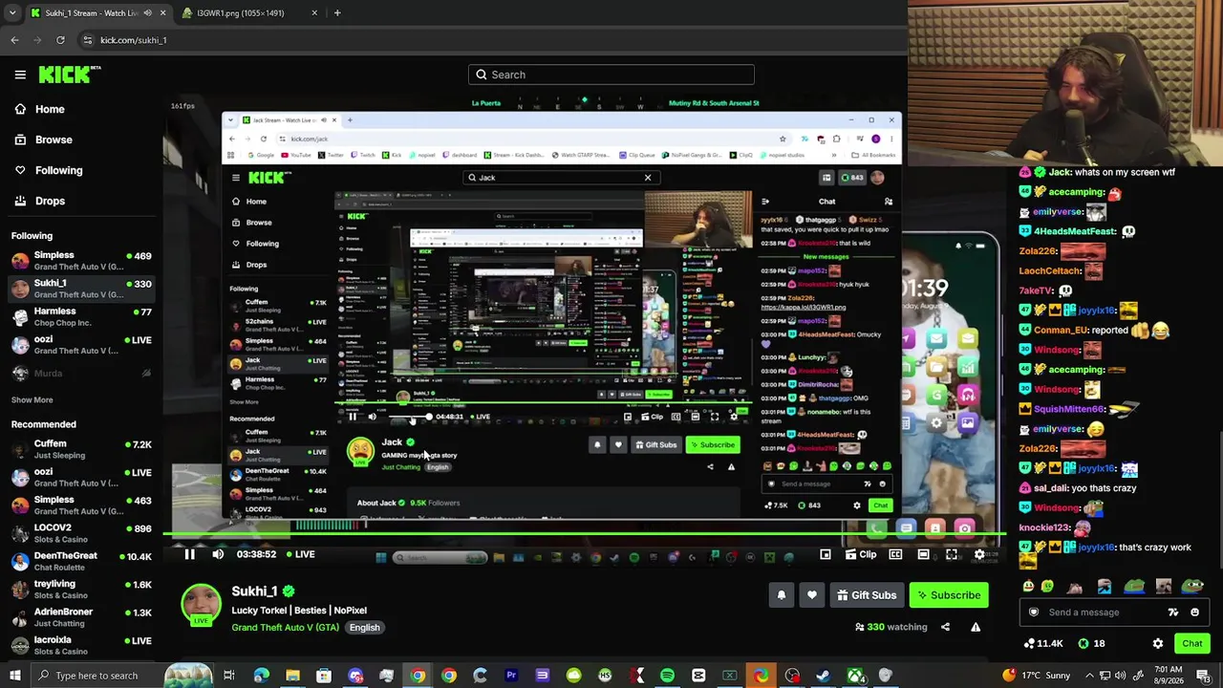Subscribe to Sukhi_1 channel

tap(948, 595)
